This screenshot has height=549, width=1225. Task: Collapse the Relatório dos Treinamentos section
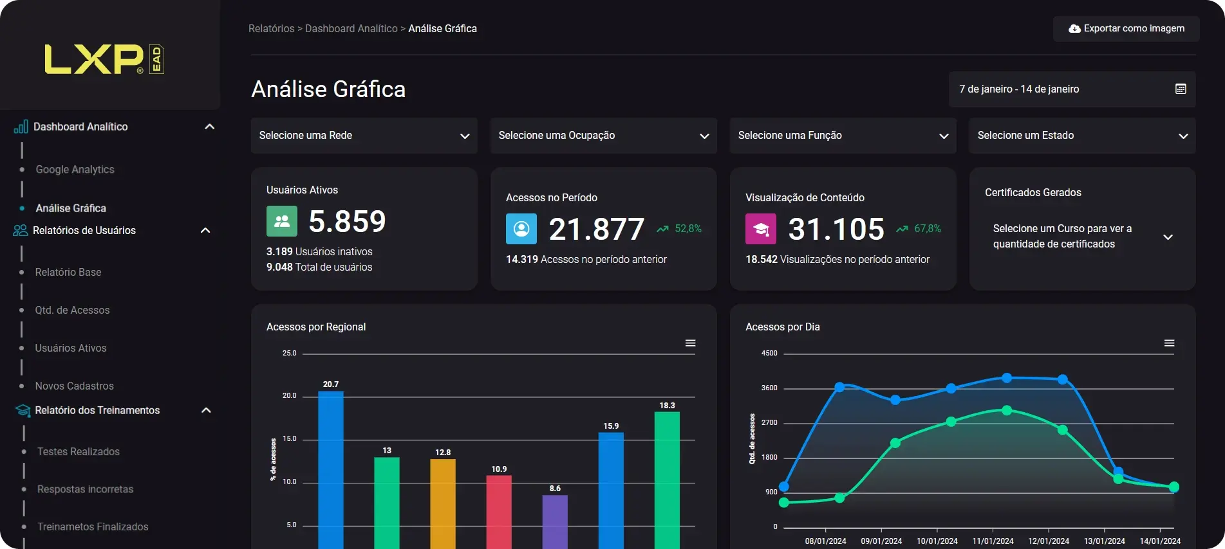[206, 410]
